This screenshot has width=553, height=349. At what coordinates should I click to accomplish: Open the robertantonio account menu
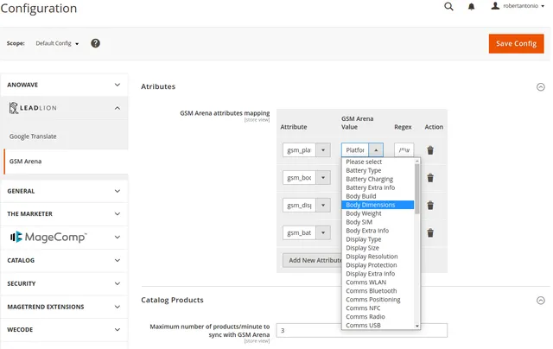(518, 6)
